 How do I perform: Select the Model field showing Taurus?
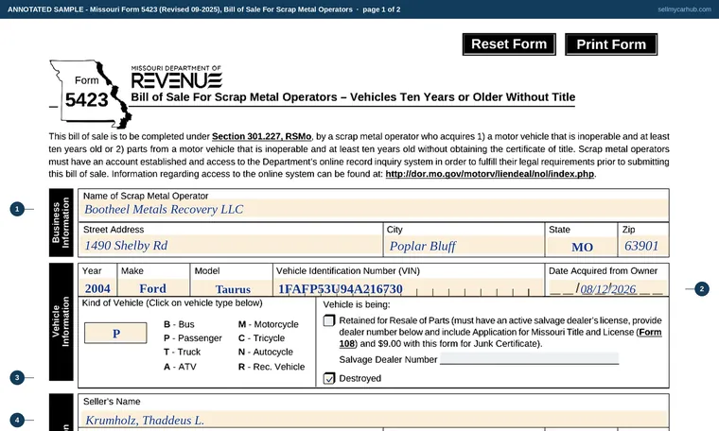(233, 289)
